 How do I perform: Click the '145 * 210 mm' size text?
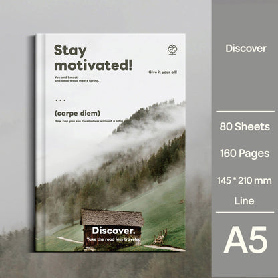(x=245, y=180)
